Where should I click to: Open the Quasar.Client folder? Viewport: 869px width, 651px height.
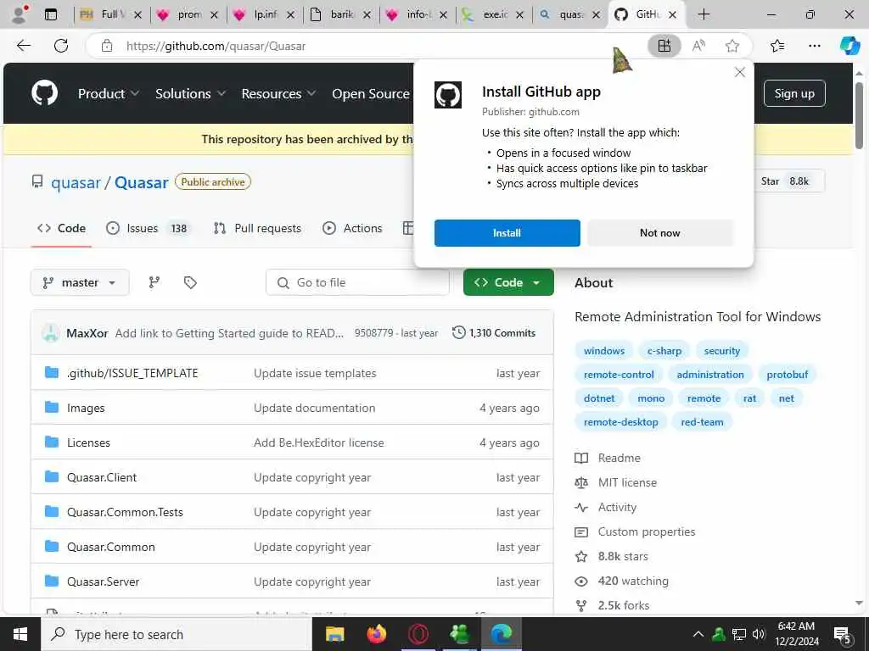click(x=102, y=477)
